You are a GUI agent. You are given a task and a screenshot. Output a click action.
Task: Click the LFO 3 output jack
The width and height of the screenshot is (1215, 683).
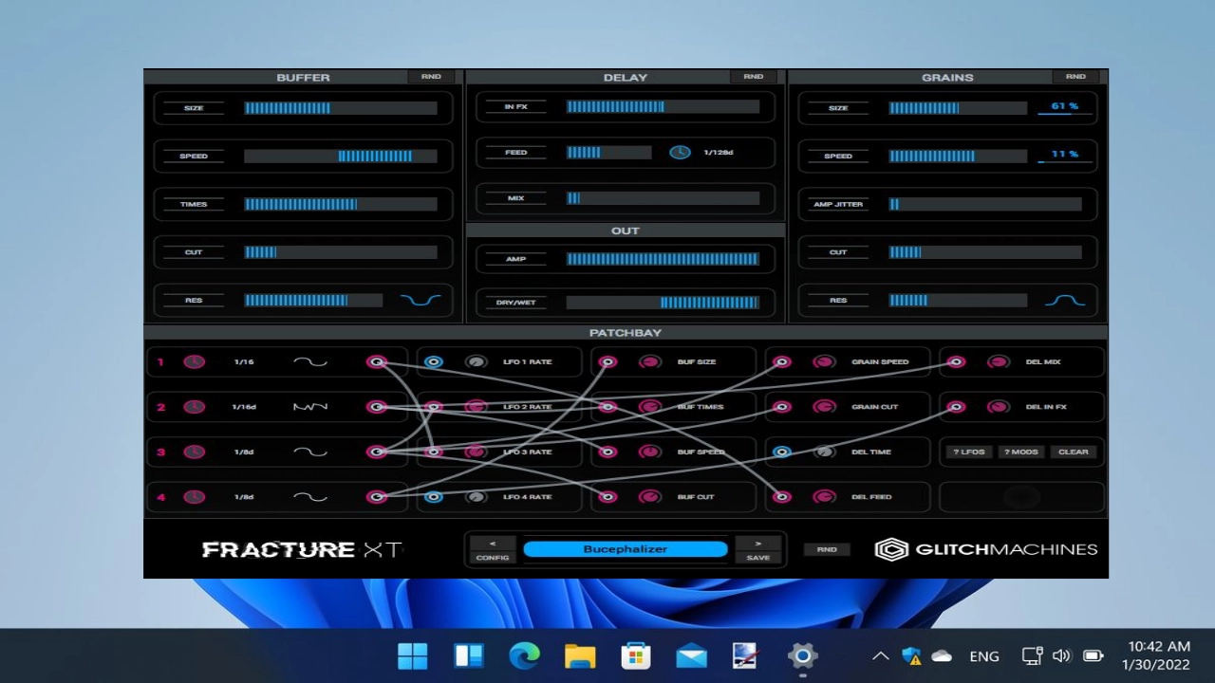(x=377, y=452)
